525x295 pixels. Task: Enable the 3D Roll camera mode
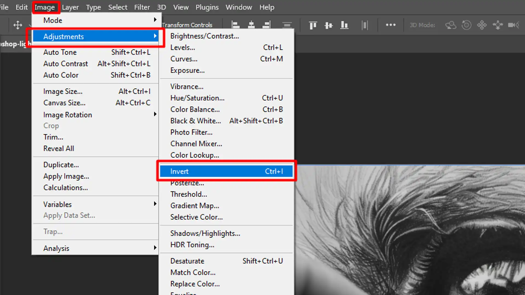(x=466, y=25)
